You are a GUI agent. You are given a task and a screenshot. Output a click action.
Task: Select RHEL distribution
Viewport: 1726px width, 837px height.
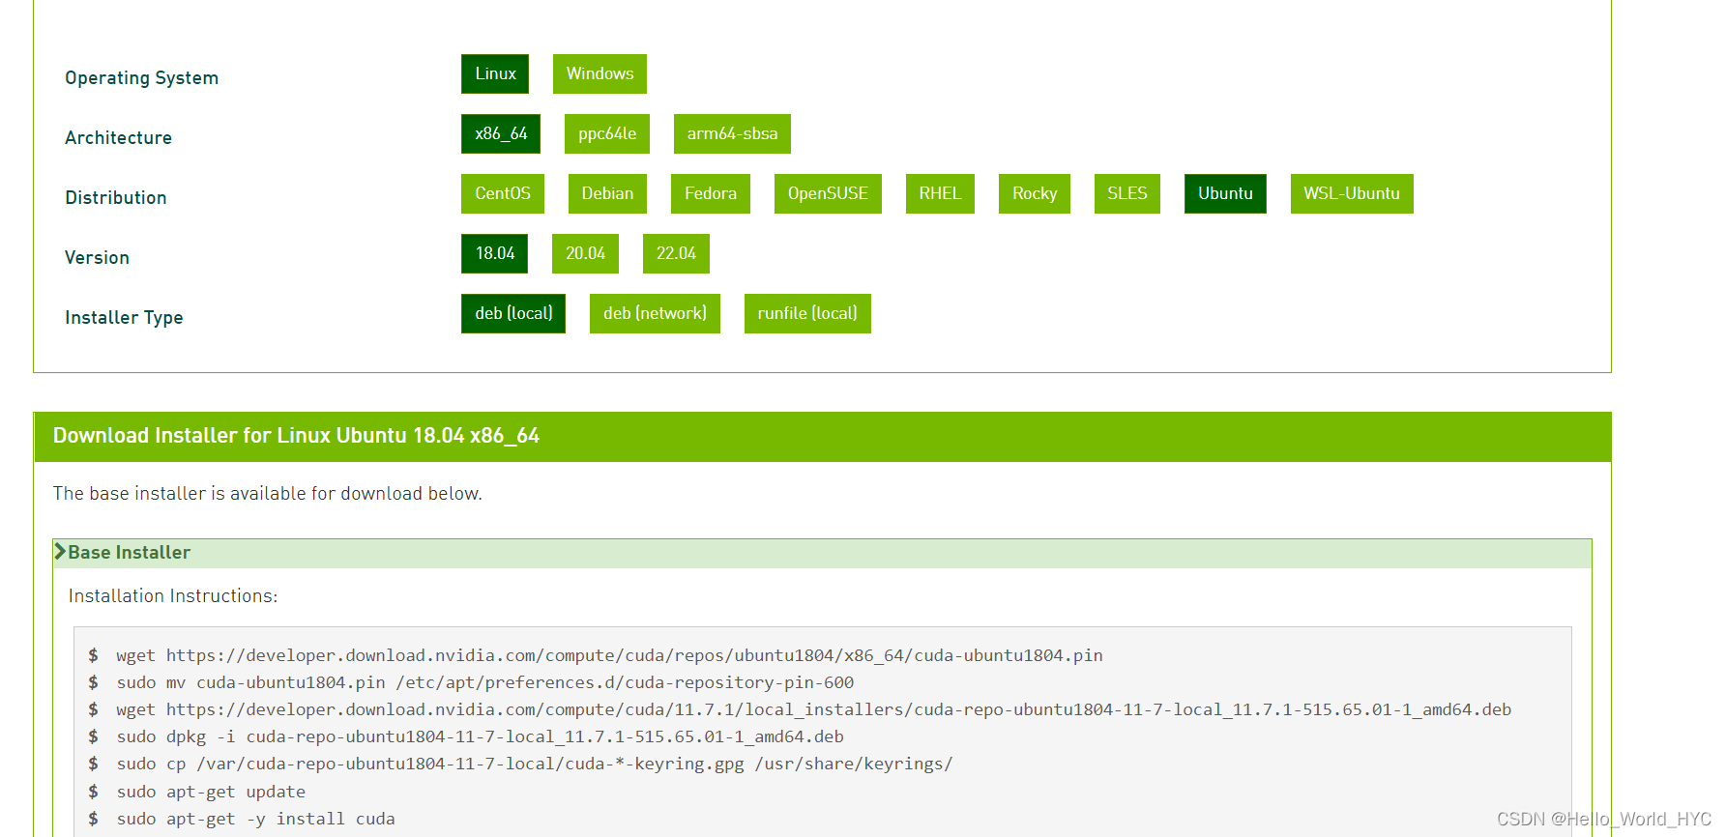[940, 193]
